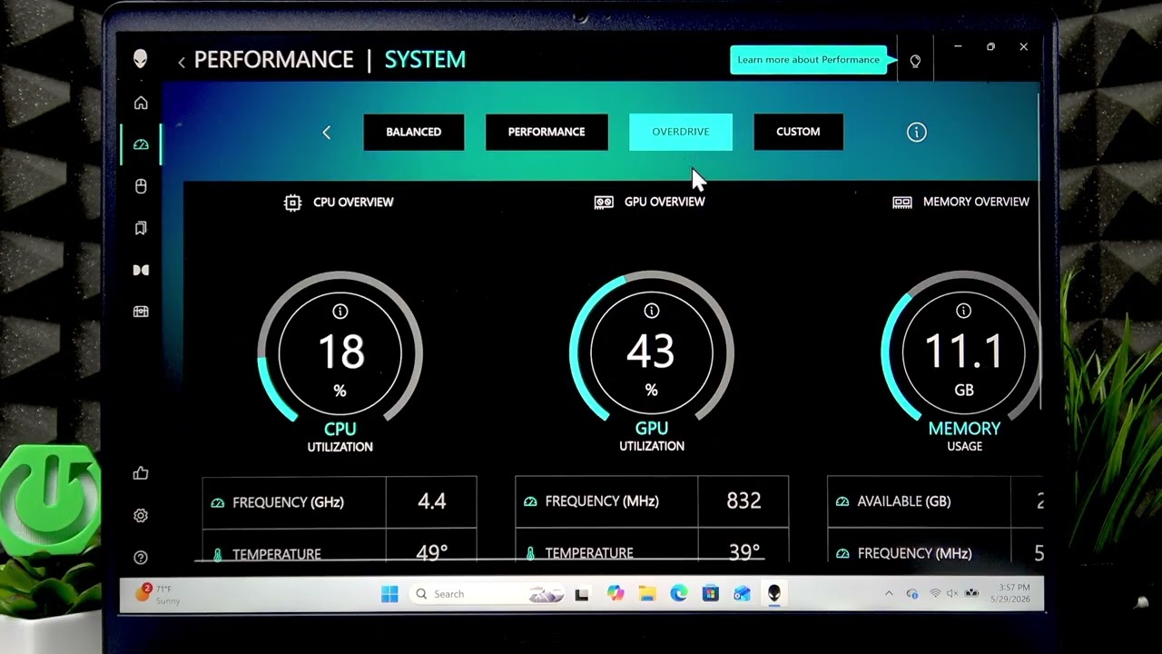Click the lightbulb tips icon
1162x654 pixels.
point(915,61)
